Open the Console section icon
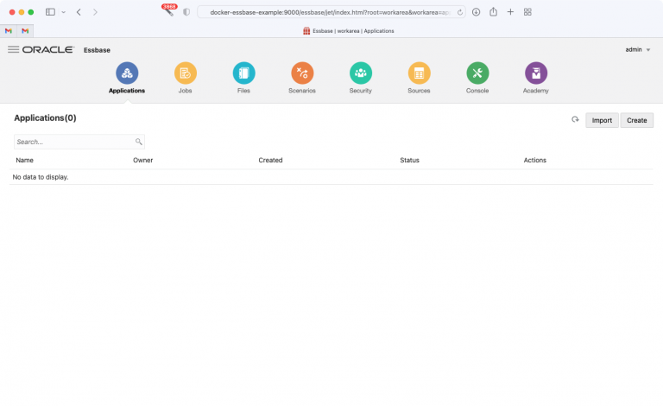The width and height of the screenshot is (663, 406). click(x=477, y=73)
